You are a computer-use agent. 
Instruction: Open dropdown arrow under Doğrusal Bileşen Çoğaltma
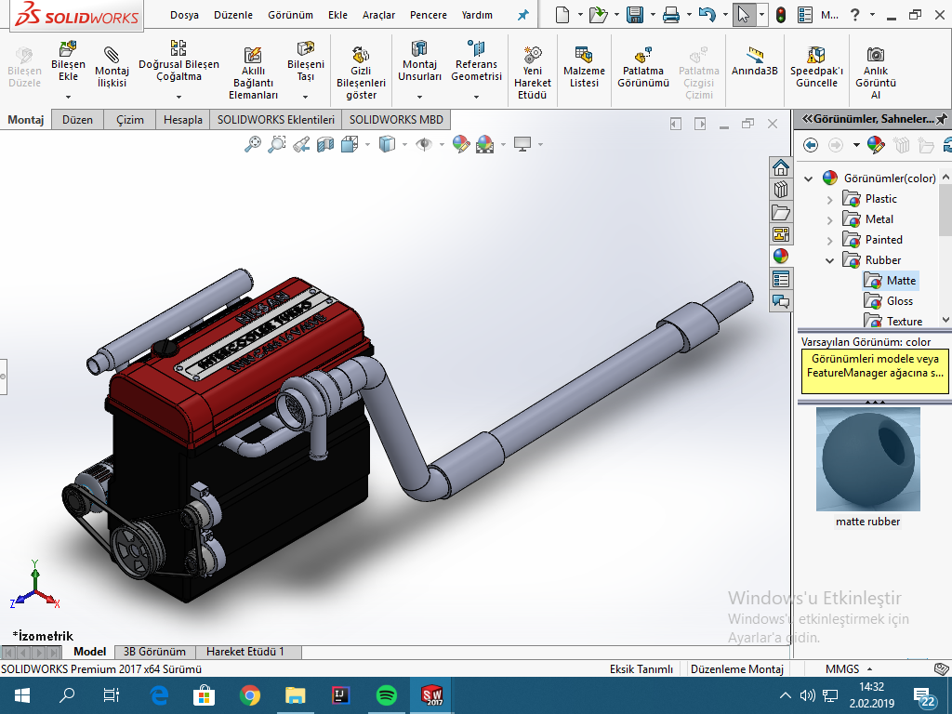coord(178,97)
